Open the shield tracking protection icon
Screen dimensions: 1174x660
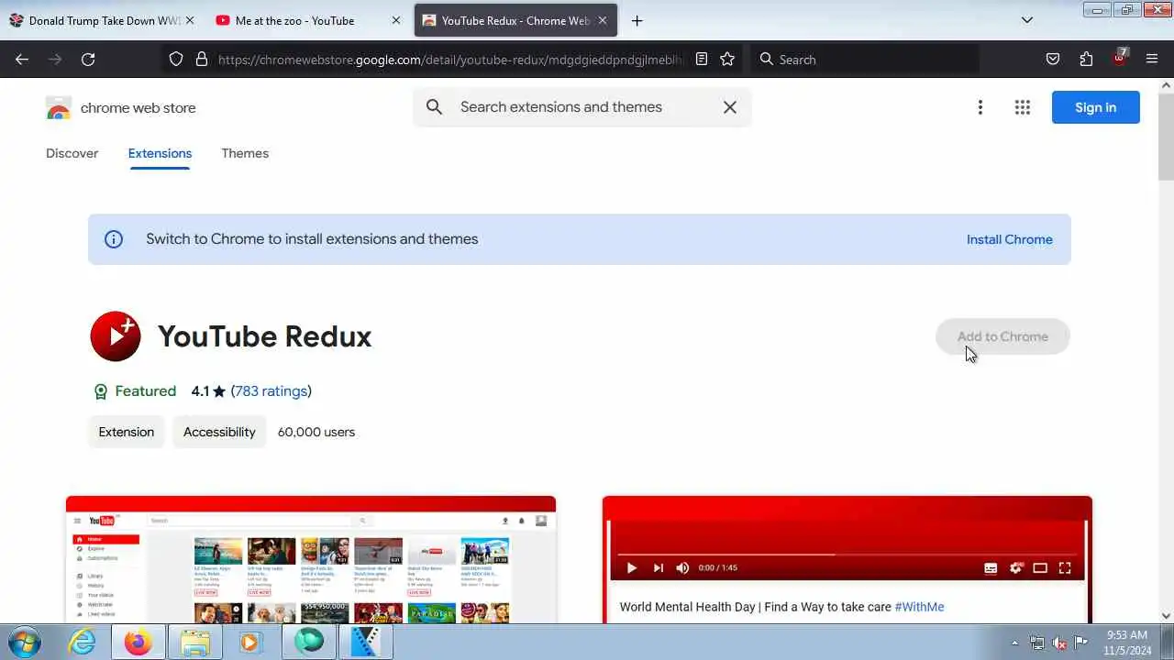tap(176, 60)
